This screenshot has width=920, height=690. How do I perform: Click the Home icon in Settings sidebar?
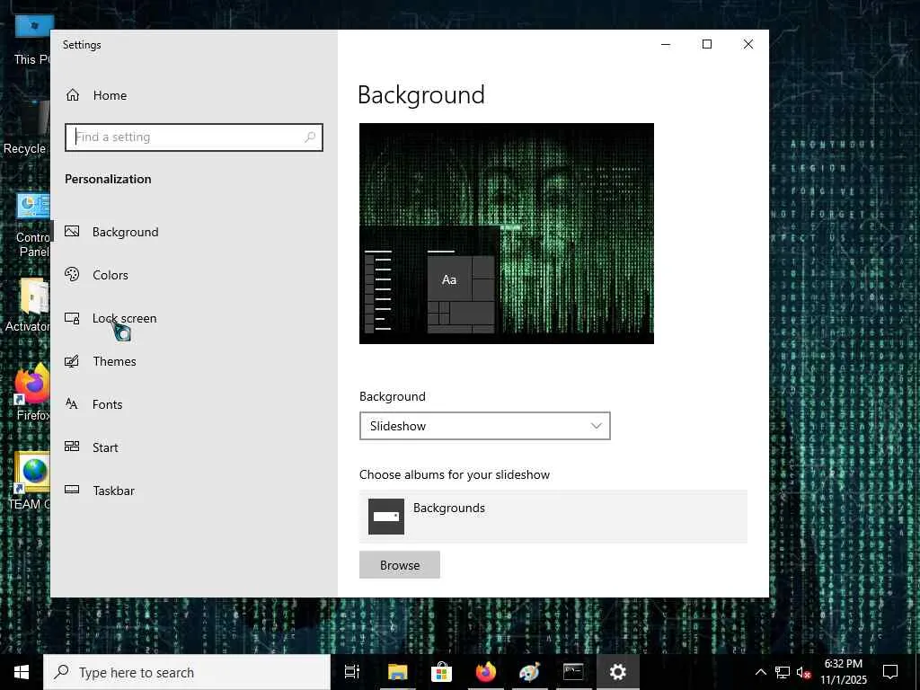[x=73, y=95]
